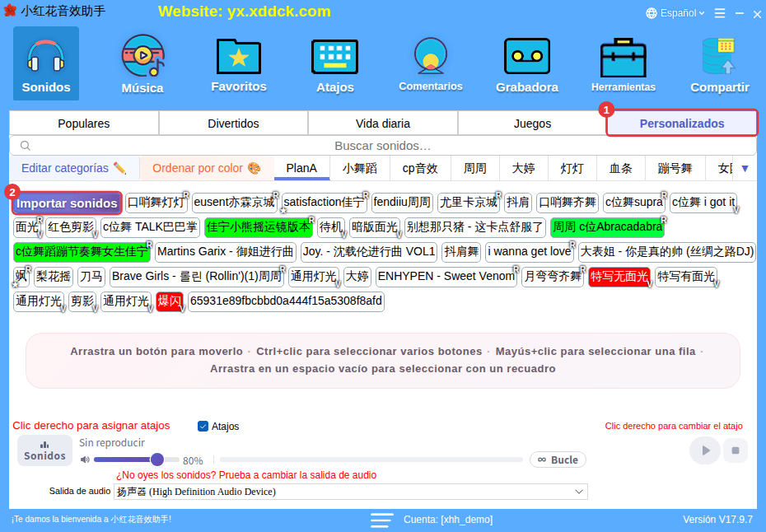766x532 pixels.
Task: Switch to the Vida diaria tab
Action: point(383,124)
